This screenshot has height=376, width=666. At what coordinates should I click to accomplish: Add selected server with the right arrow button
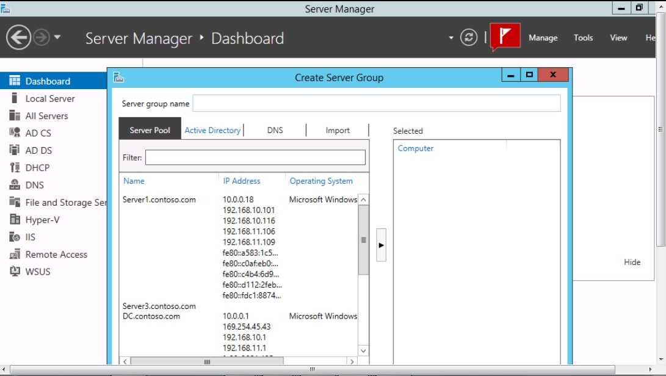[x=381, y=245]
